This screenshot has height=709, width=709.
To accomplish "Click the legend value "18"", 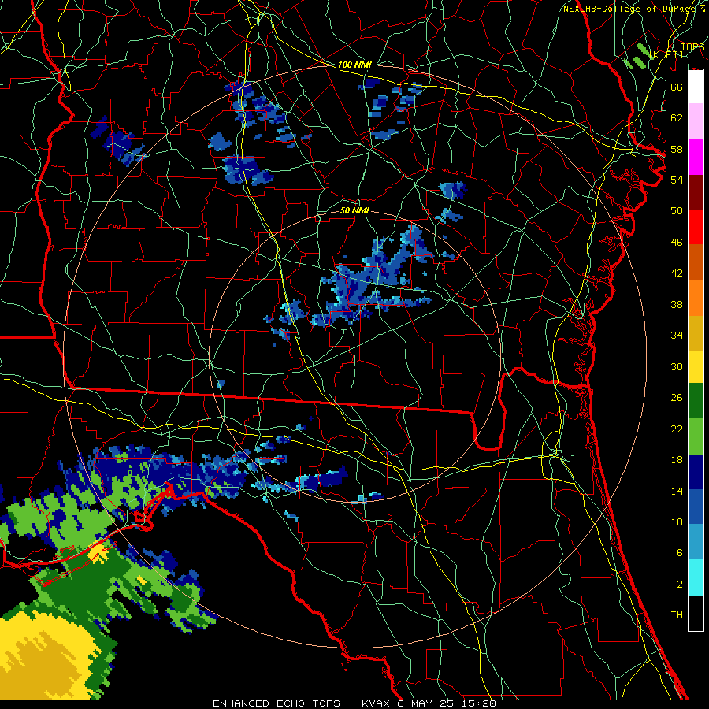I will (x=677, y=460).
